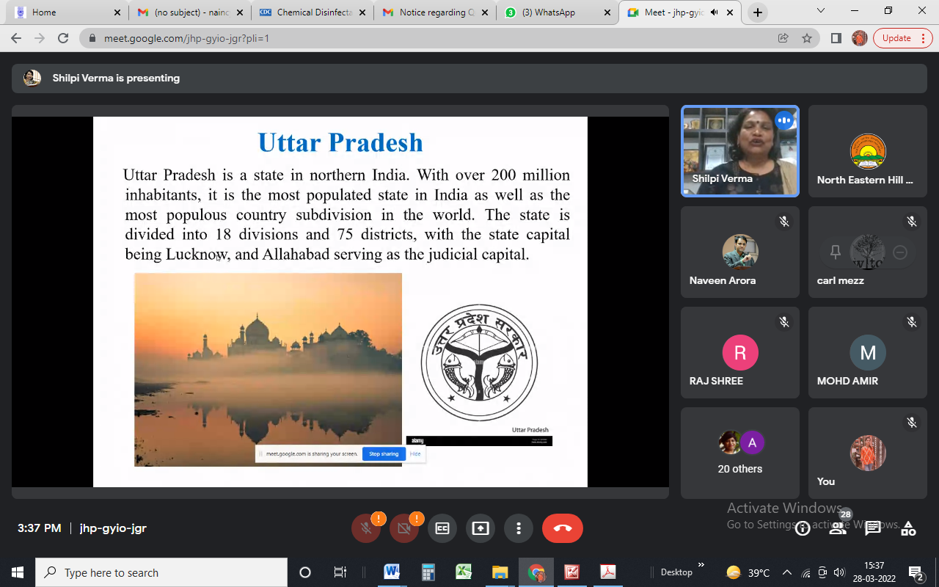Open the 20 others participant tile
Viewport: 939px width, 587px height.
coord(740,453)
